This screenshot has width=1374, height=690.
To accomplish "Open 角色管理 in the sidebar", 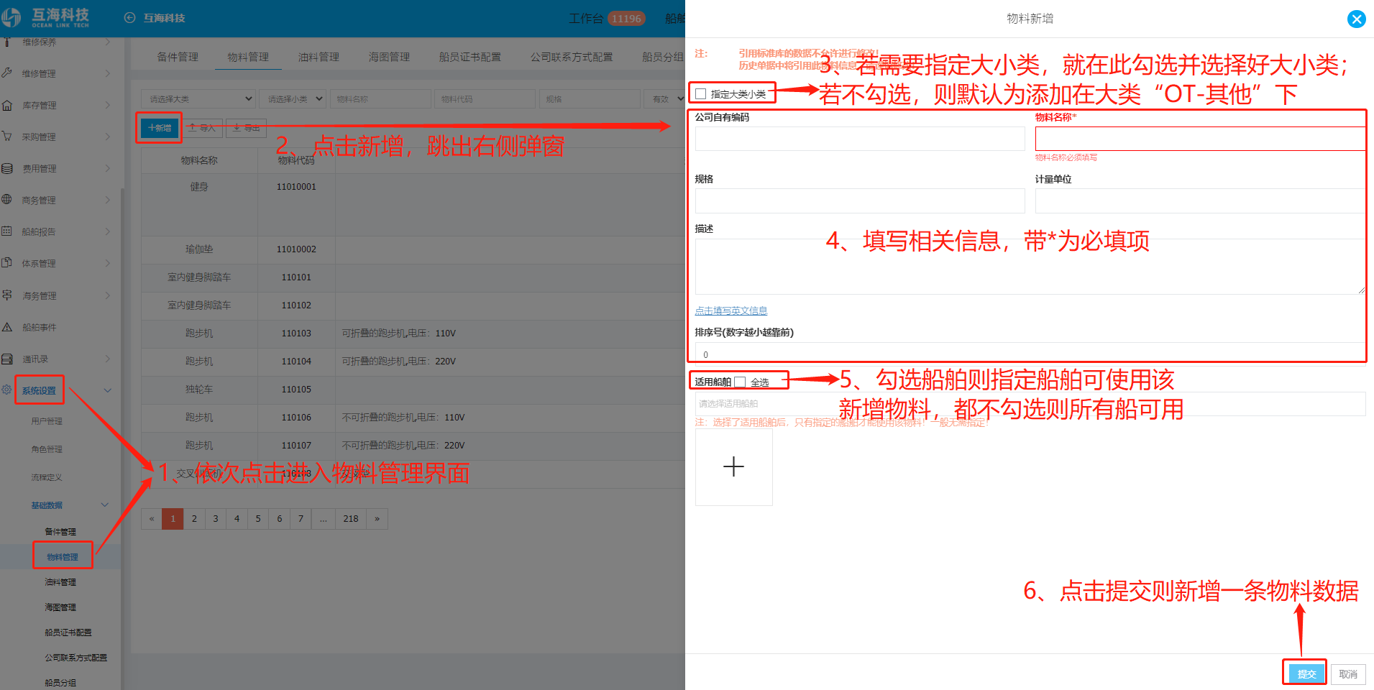I will (47, 449).
